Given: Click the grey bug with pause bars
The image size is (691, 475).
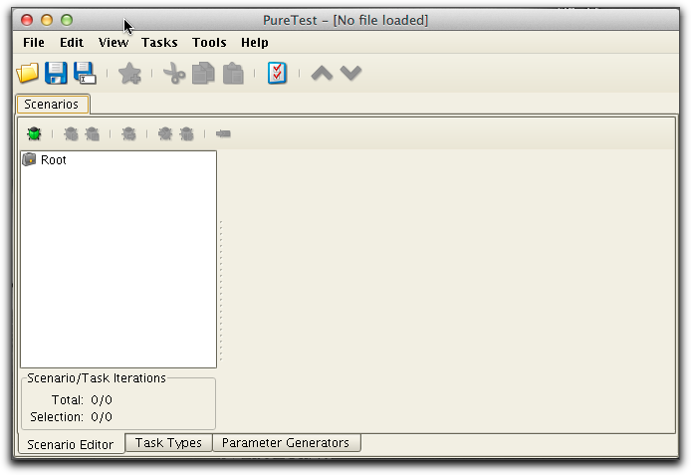Looking at the screenshot, I should (186, 133).
